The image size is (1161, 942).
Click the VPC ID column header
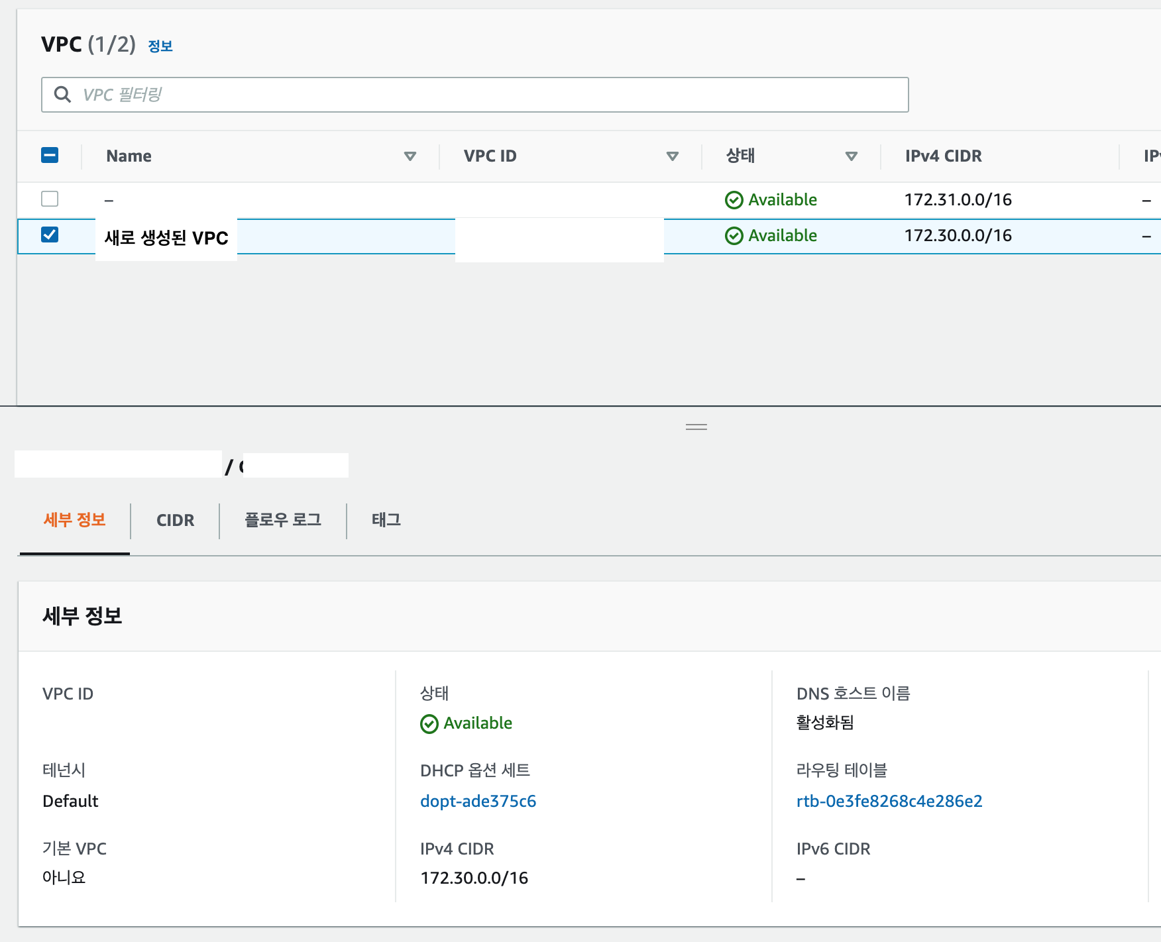pos(490,156)
